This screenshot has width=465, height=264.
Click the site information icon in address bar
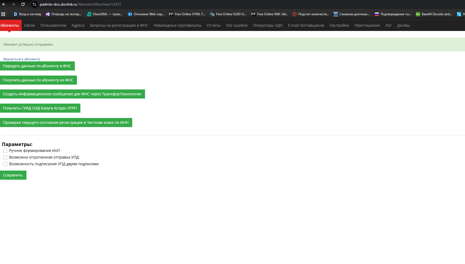(34, 4)
